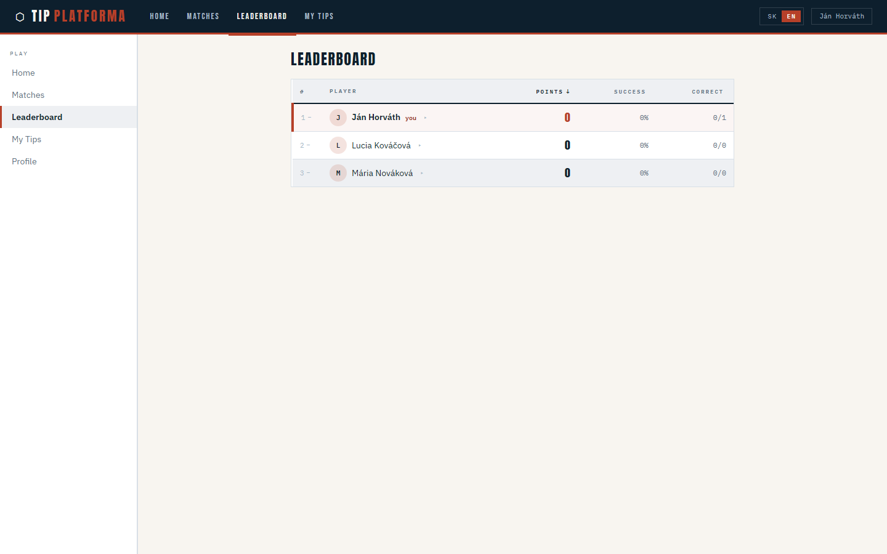887x554 pixels.
Task: Switch language to SK
Action: [772, 17]
